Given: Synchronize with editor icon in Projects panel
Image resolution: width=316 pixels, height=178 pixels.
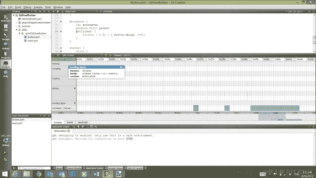Looking at the screenshot, I should [40, 11].
